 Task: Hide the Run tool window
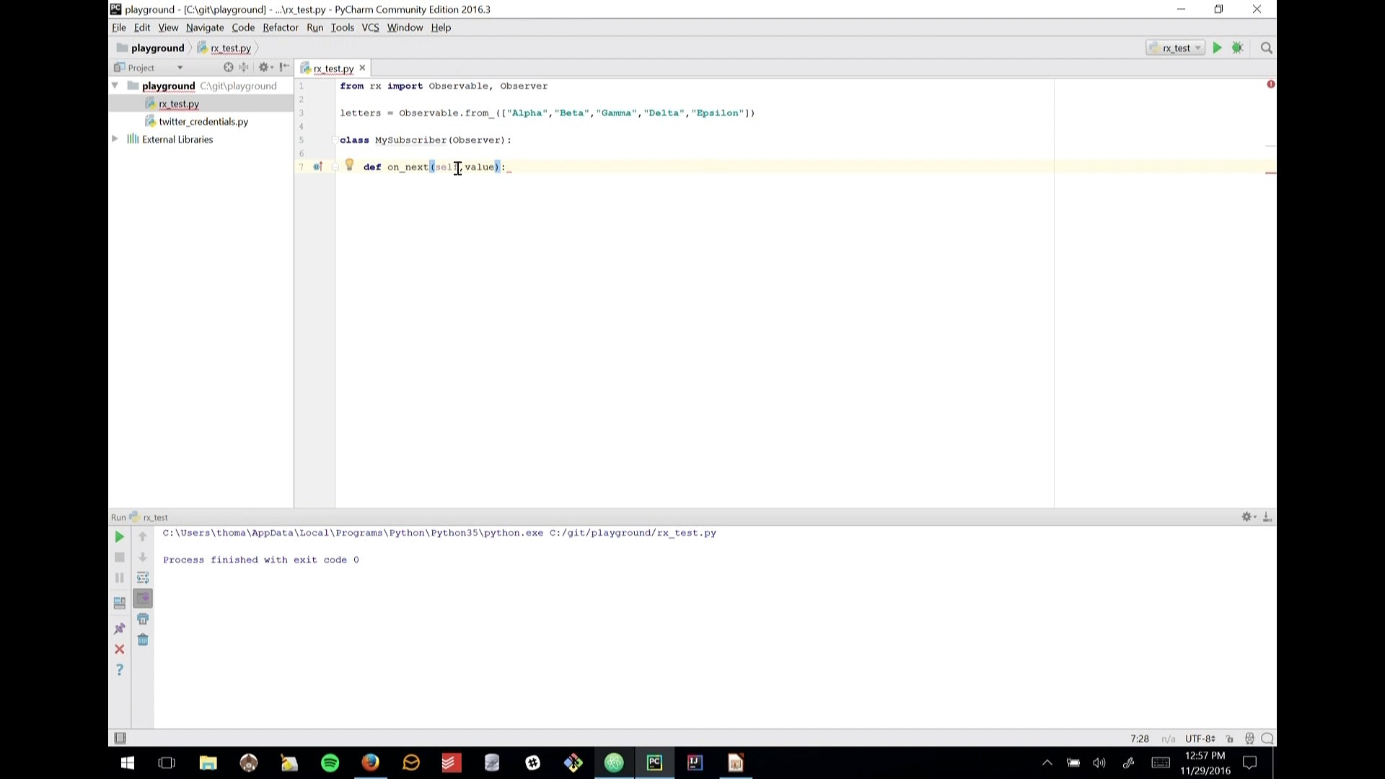(x=1267, y=516)
